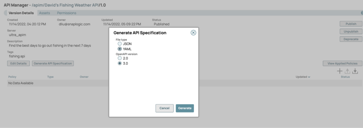The image size is (363, 128).
Task: Click server name ultra_apim
Action: coord(18,35)
